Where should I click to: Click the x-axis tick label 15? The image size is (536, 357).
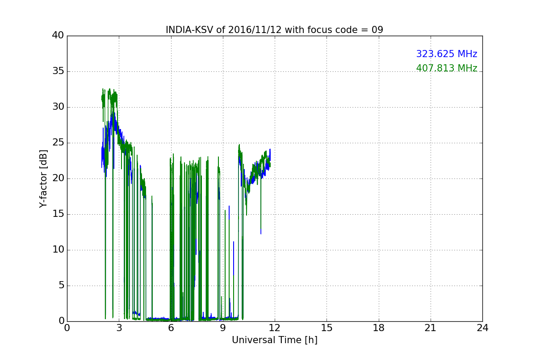tap(327, 328)
